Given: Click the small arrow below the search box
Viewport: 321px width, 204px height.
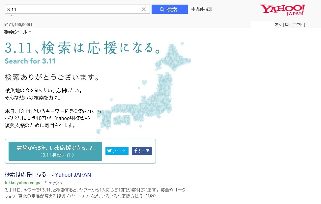Looking at the screenshot, I should [12, 15].
